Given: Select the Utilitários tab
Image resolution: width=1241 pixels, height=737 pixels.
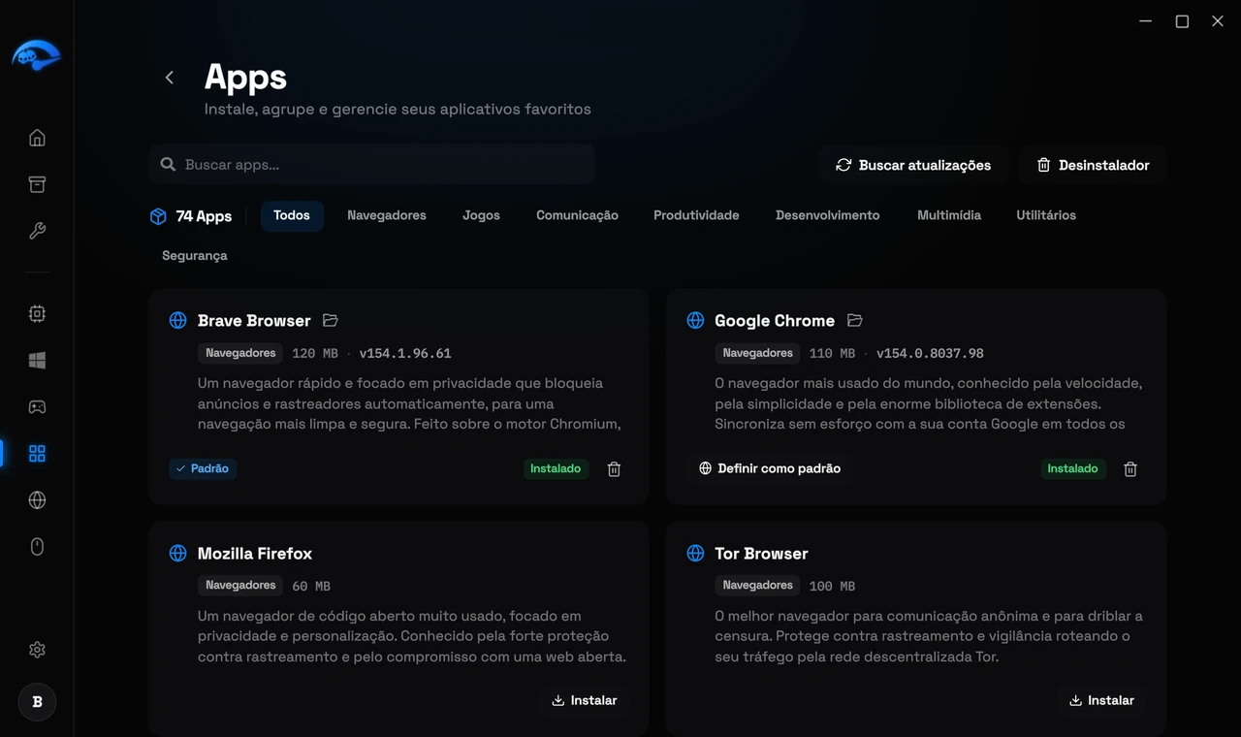Looking at the screenshot, I should pyautogui.click(x=1046, y=215).
